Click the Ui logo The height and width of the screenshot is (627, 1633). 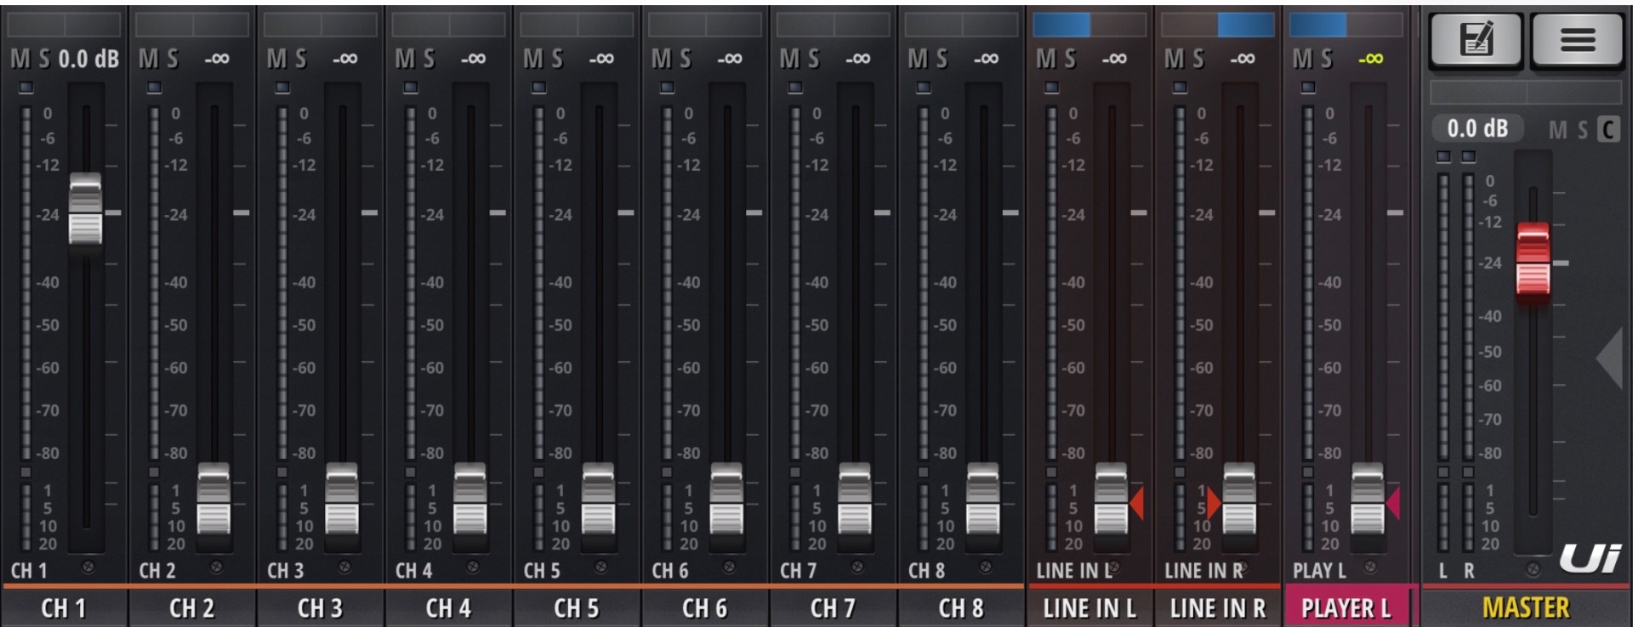tap(1590, 558)
